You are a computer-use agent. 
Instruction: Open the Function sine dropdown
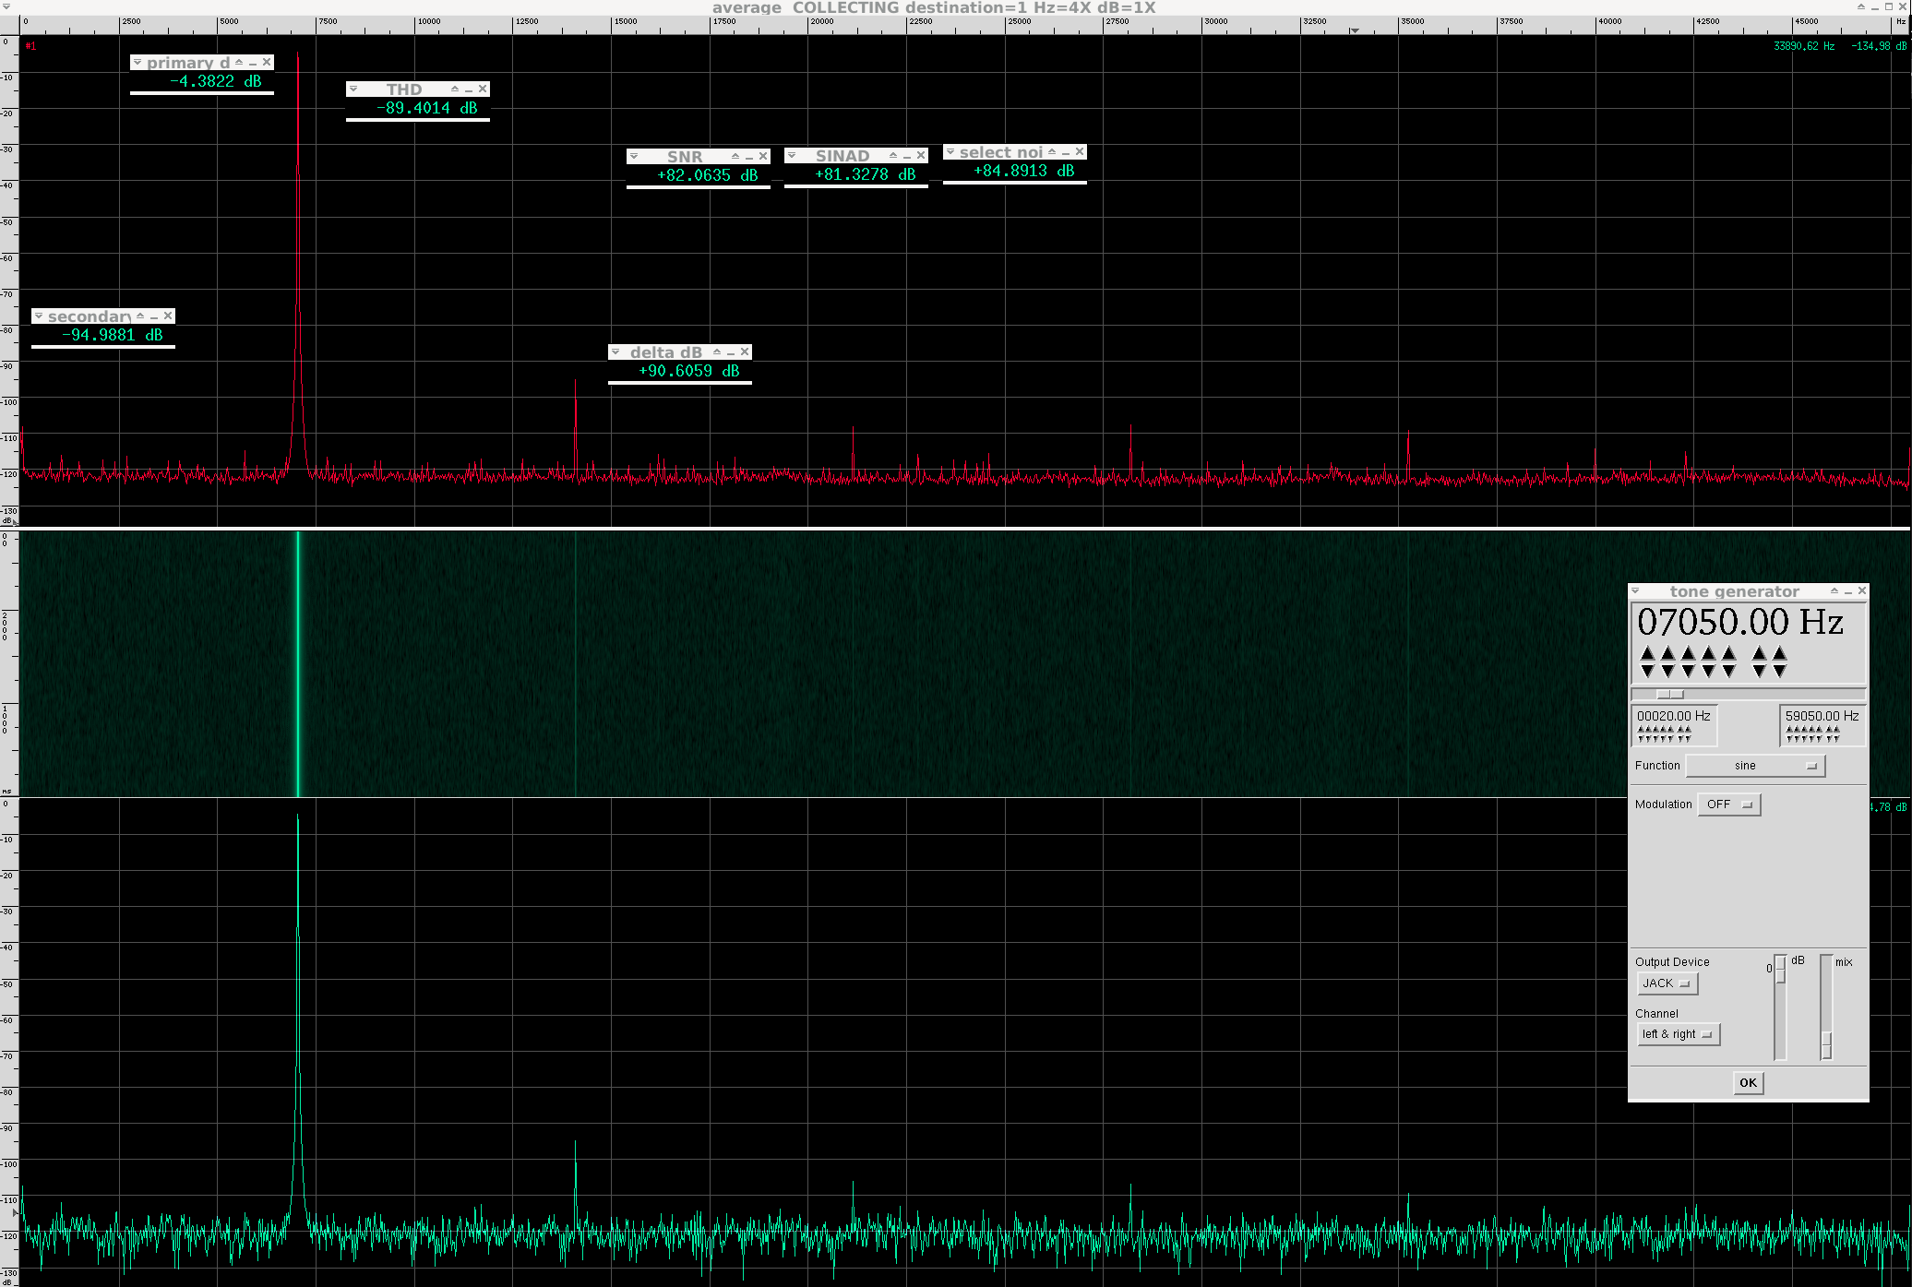coord(1754,766)
